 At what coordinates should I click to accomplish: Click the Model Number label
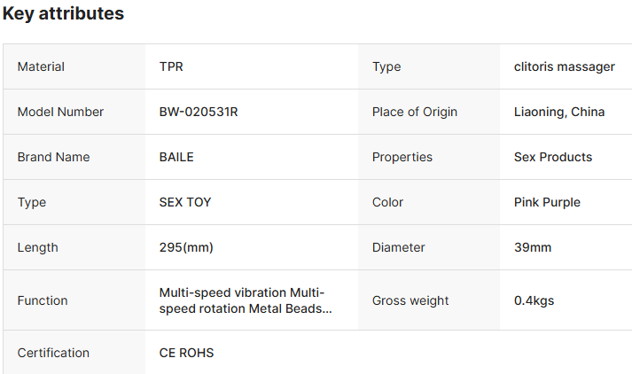pos(60,112)
